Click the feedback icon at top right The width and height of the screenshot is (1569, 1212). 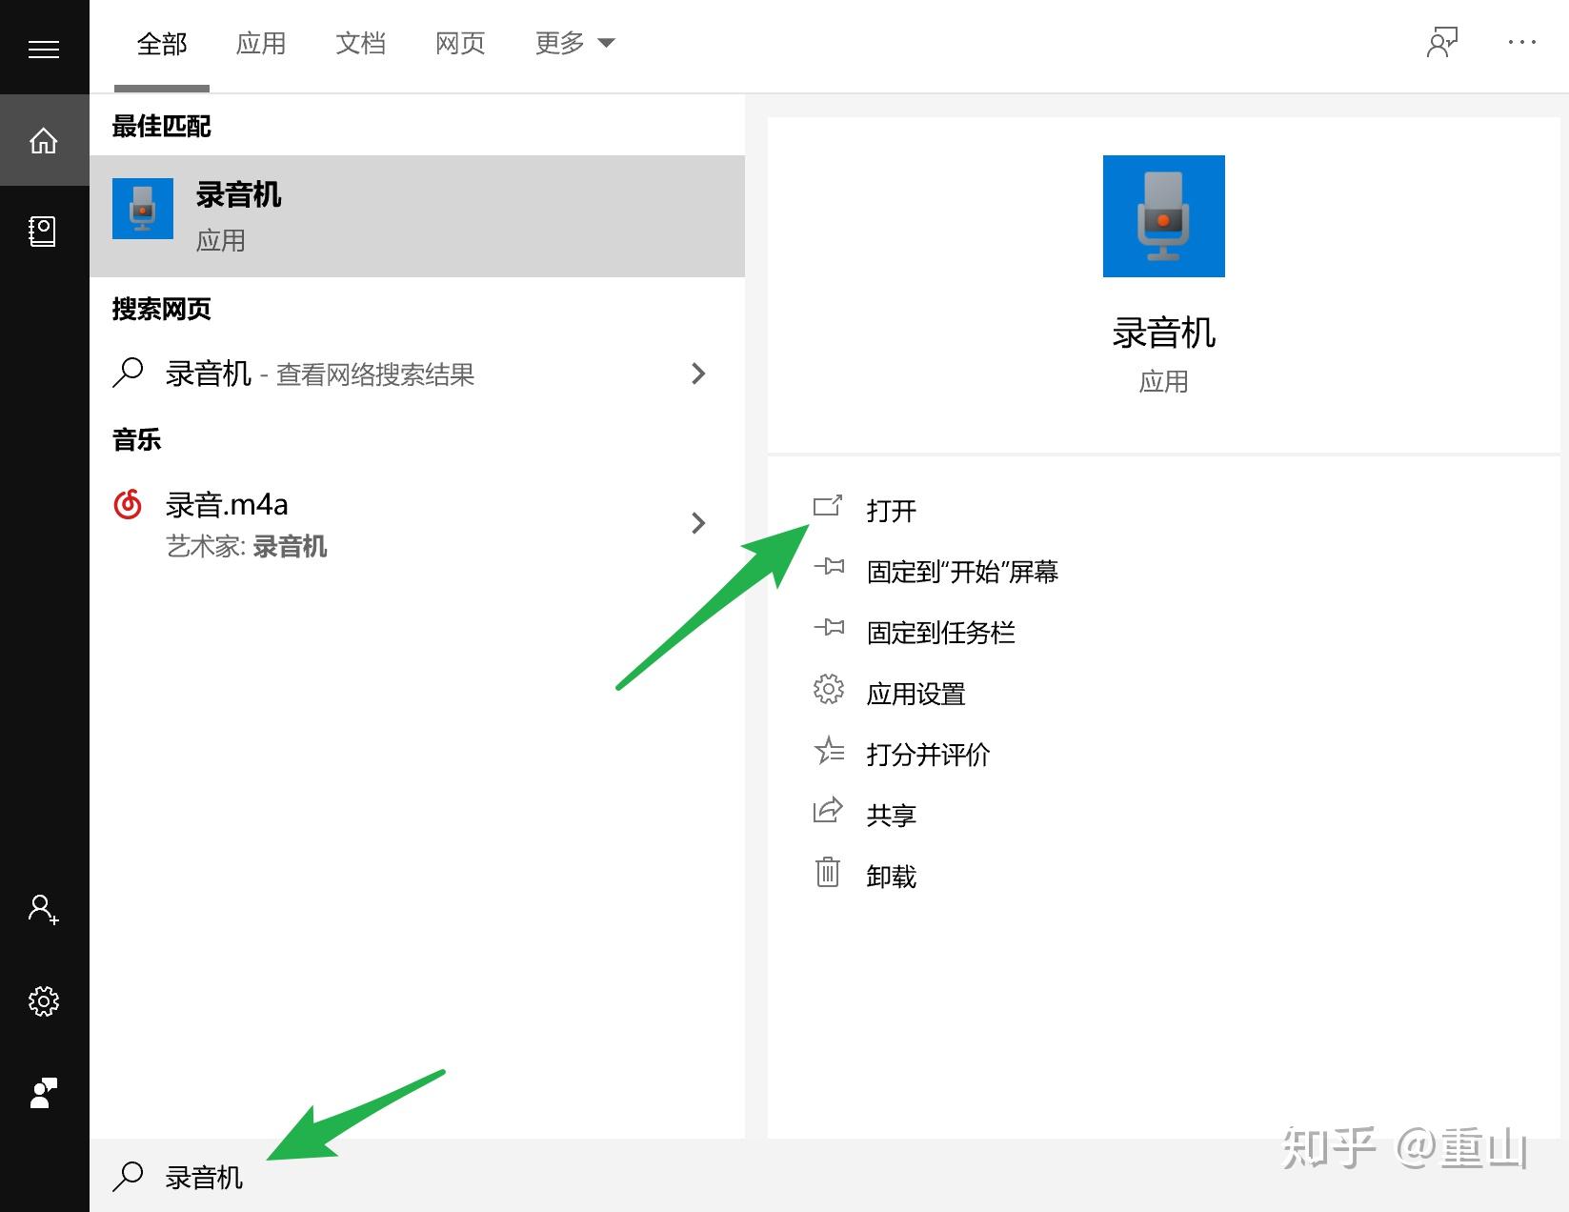point(1442,42)
